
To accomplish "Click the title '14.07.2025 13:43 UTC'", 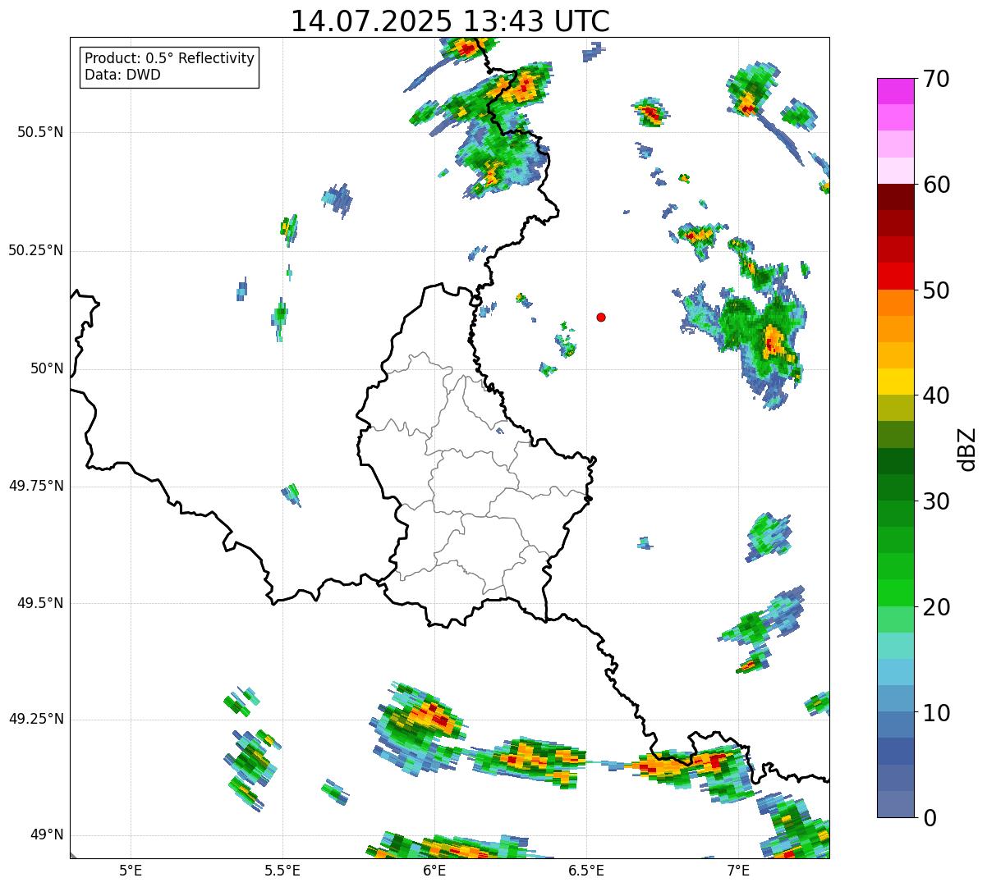I will pyautogui.click(x=450, y=21).
